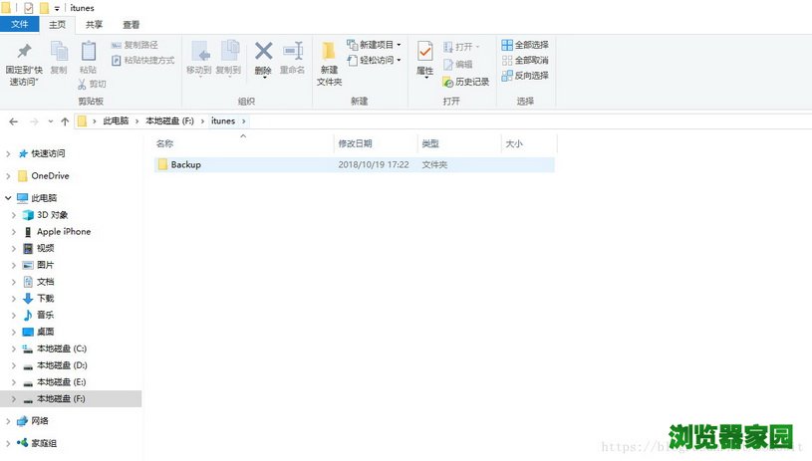Open the Share (共享) ribbon tab
The width and height of the screenshot is (812, 461).
(94, 24)
